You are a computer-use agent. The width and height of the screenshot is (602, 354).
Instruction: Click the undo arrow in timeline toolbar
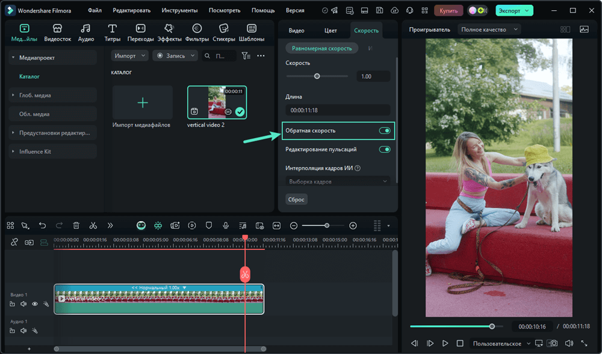42,225
